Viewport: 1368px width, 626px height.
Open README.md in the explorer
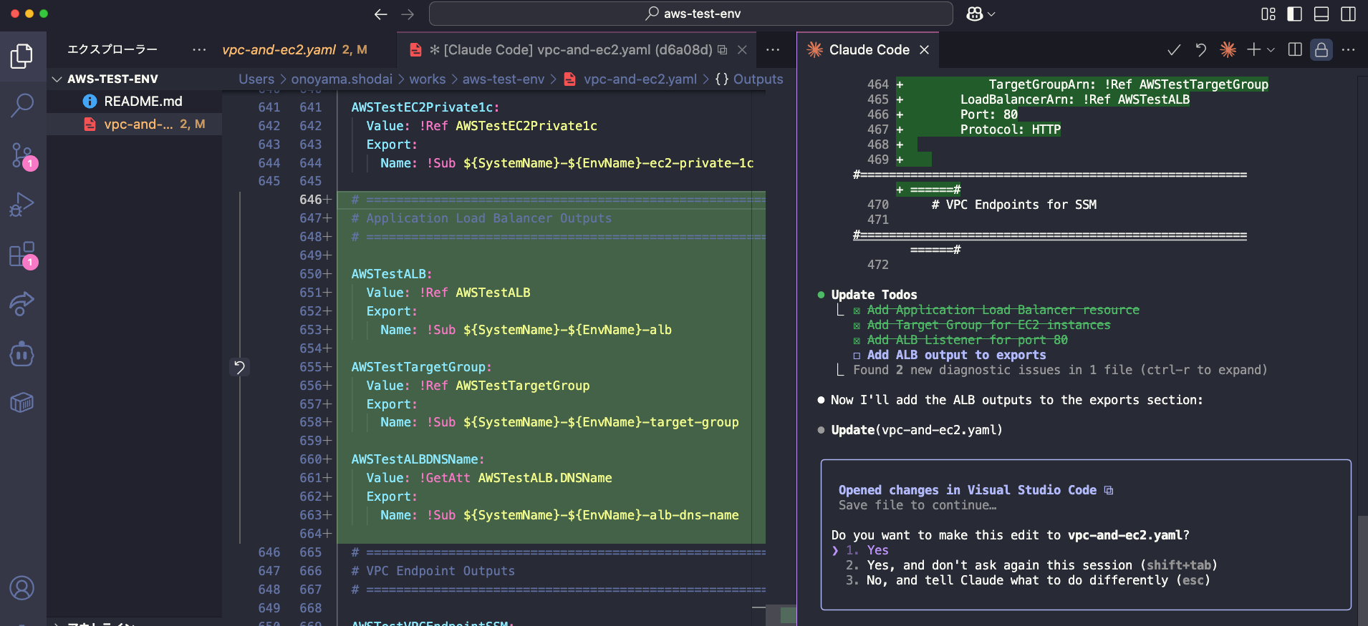point(135,101)
